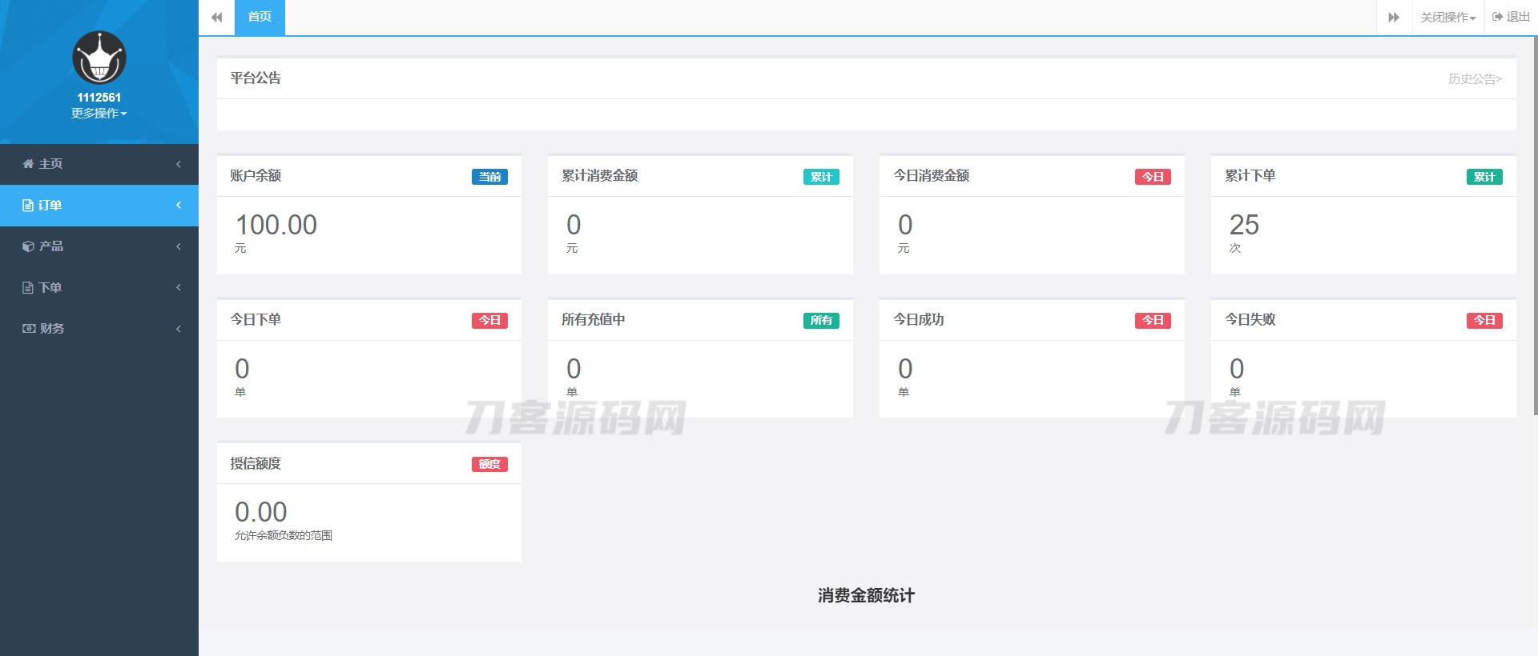Switch to the 首页 tab

(x=260, y=17)
